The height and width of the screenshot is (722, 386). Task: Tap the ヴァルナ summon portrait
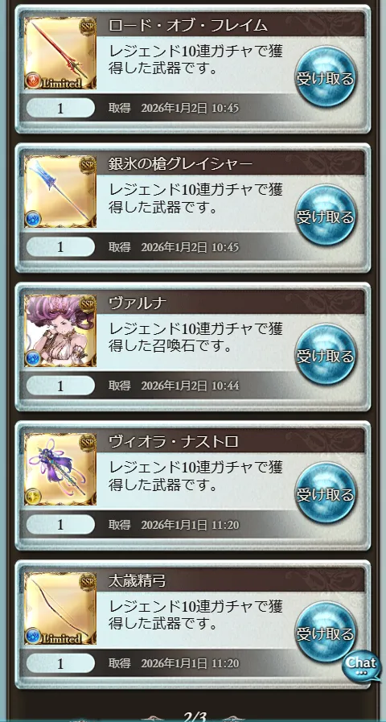[x=60, y=331]
